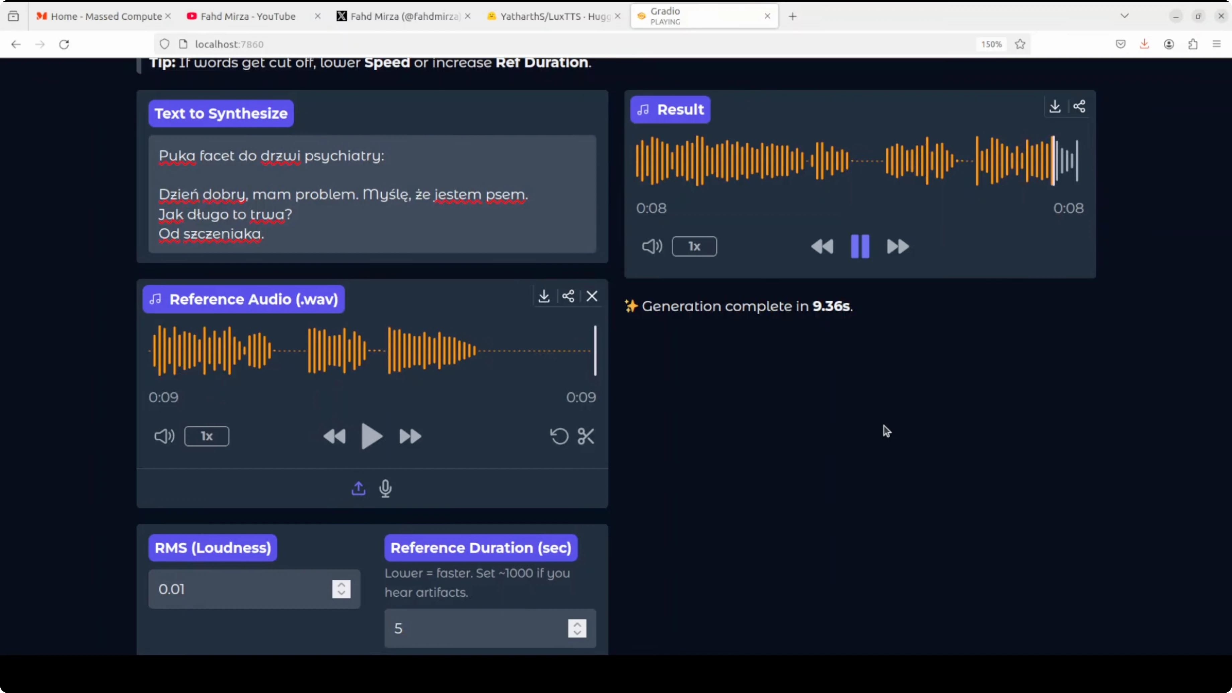
Task: Undo edits on Reference Audio
Action: [559, 436]
